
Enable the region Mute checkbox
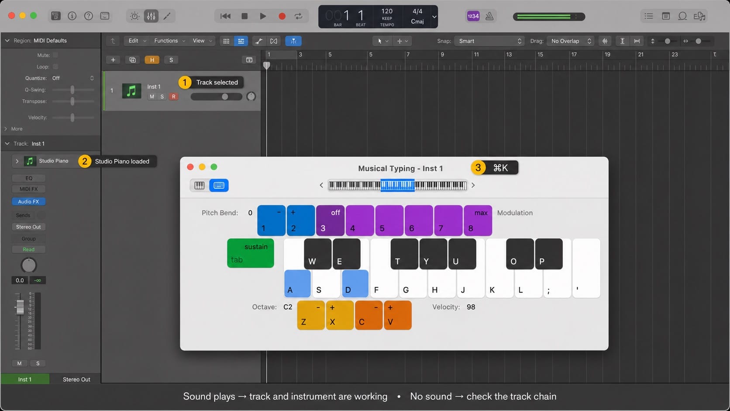click(x=55, y=55)
